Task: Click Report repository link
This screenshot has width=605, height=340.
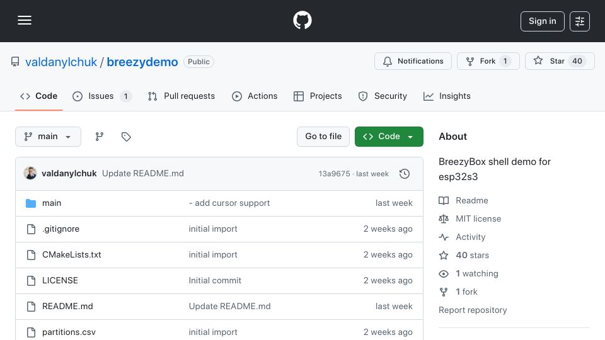Action: coord(473,310)
